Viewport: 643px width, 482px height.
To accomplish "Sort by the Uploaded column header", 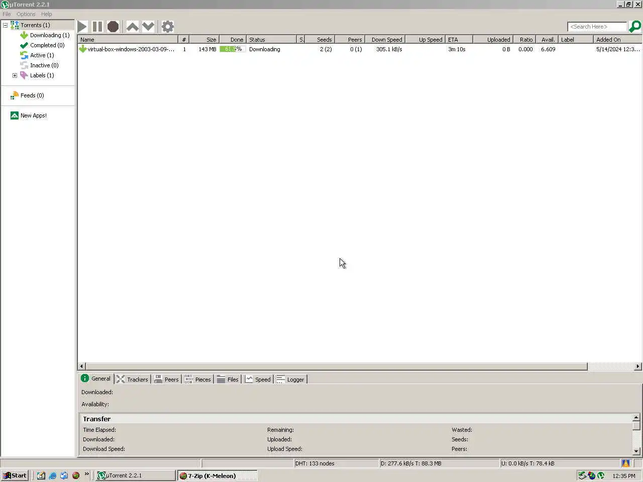I will point(493,40).
